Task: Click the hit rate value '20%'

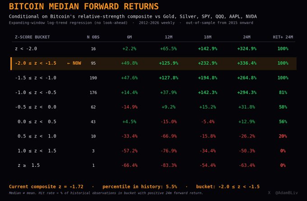Action: coord(283,136)
